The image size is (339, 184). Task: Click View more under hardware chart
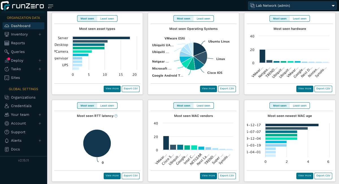point(305,88)
